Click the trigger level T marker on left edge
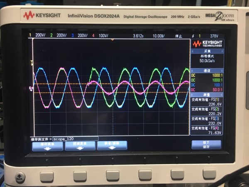Image resolution: width=249 pixels, height=187 pixels. tap(32, 62)
